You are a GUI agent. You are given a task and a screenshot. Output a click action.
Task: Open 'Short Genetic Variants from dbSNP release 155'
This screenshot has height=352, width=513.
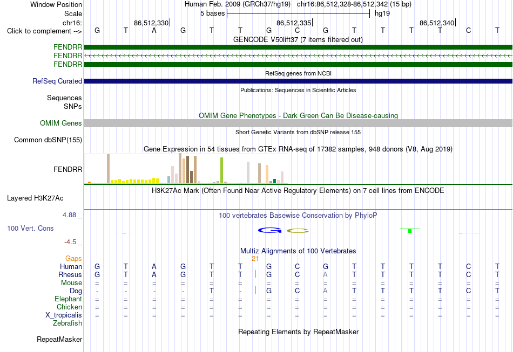click(298, 132)
